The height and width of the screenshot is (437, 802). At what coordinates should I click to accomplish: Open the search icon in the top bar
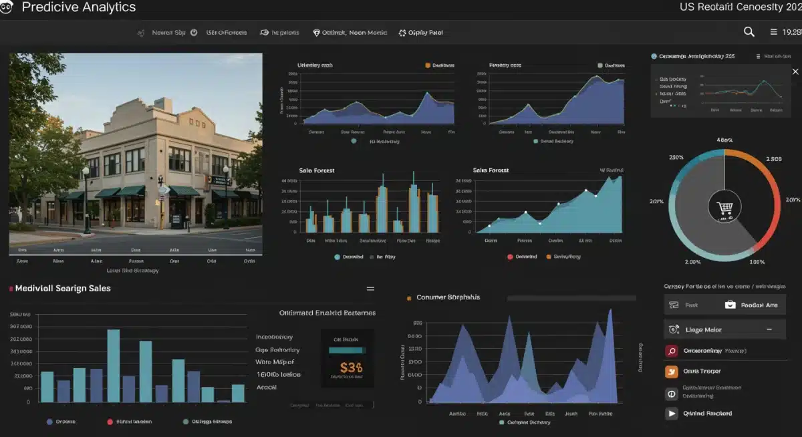749,31
